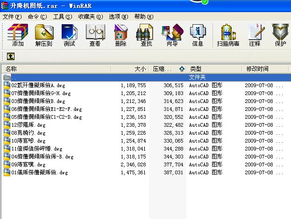The width and height of the screenshot is (291, 219).
Task: Click packed size value 322,482
Action: point(173,125)
